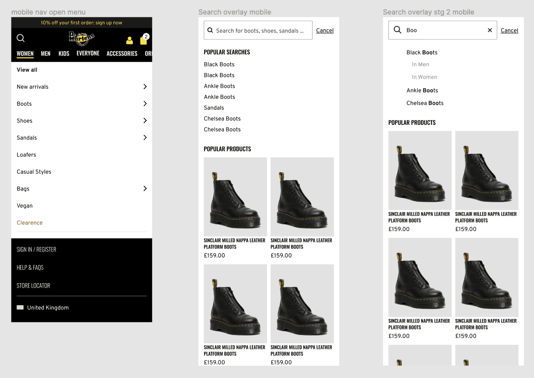
Task: Open the View all menu item
Action: pyautogui.click(x=27, y=70)
